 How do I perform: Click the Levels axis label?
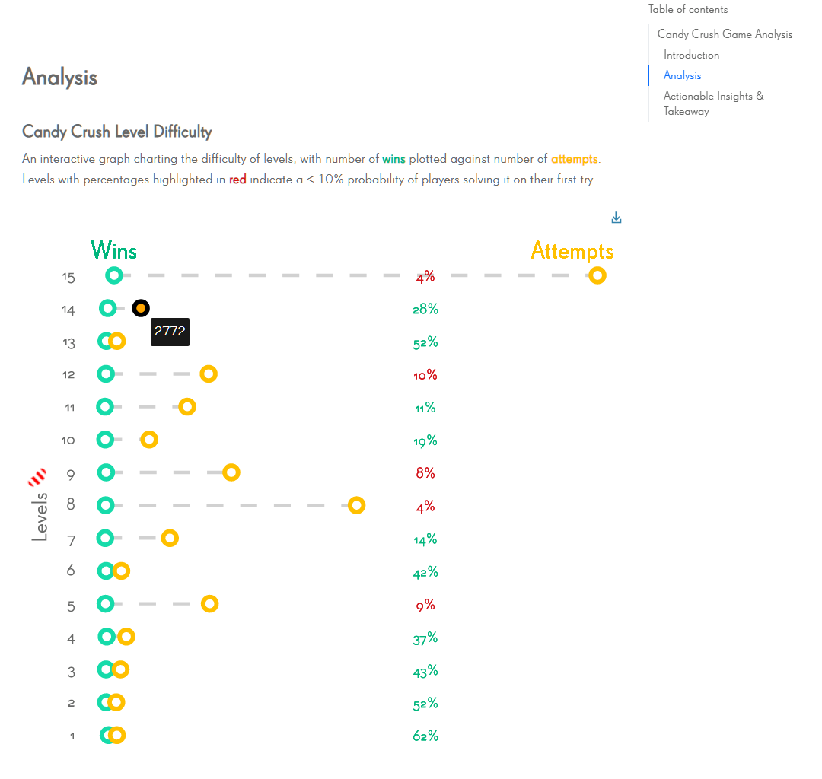[40, 517]
